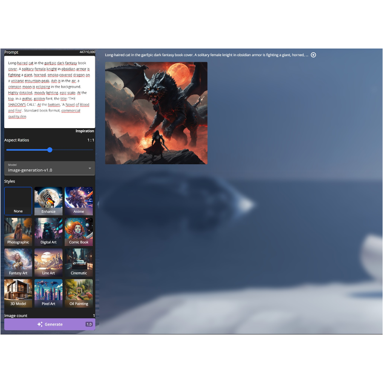383x383 pixels.
Task: Select the Photographic style
Action: pyautogui.click(x=18, y=232)
